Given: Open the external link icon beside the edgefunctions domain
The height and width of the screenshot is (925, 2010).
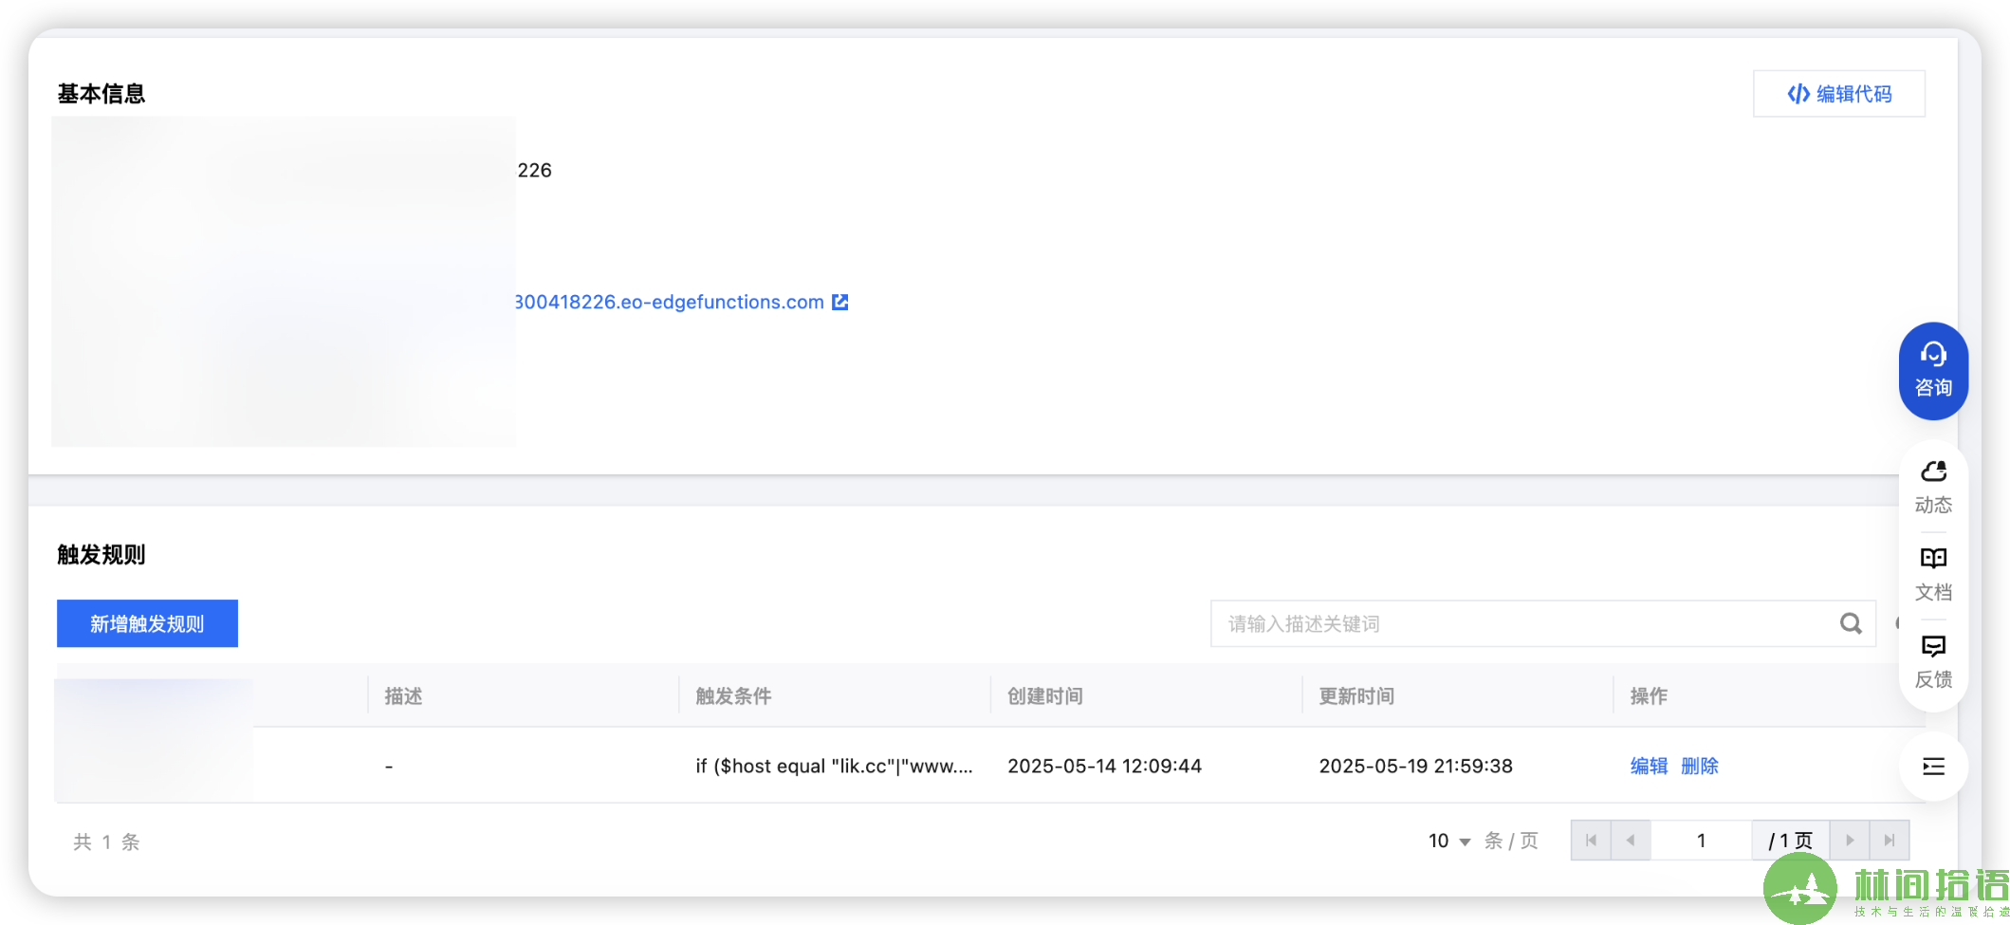Looking at the screenshot, I should (840, 302).
